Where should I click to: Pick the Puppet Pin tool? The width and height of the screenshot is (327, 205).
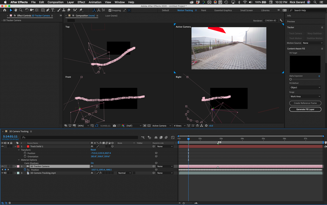[81, 10]
